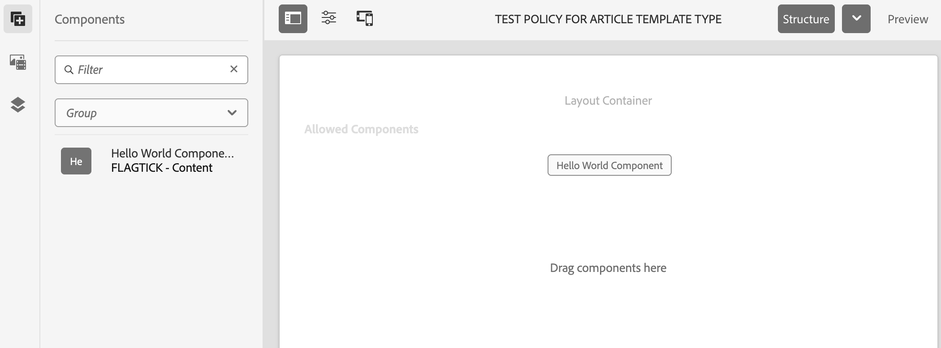Switch to Preview mode
This screenshot has height=348, width=941.
[x=907, y=19]
